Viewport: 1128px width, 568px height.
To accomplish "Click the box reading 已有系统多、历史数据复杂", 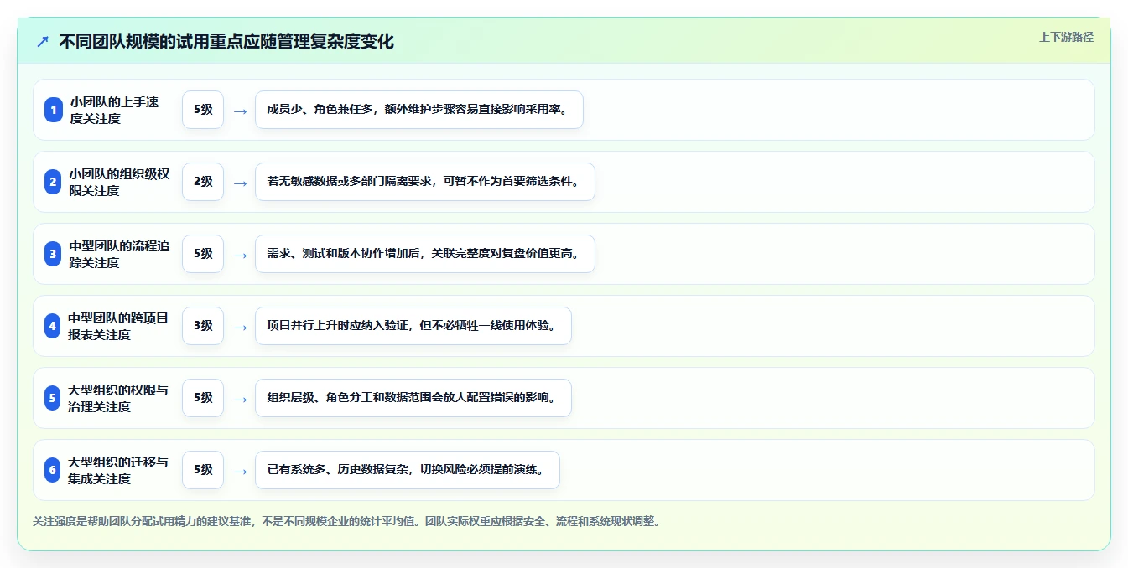I will (x=408, y=470).
